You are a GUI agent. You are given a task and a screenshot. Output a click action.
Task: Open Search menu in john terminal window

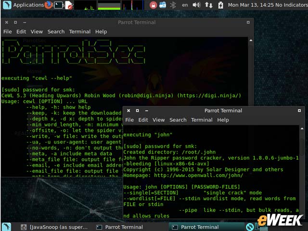pos(178,120)
